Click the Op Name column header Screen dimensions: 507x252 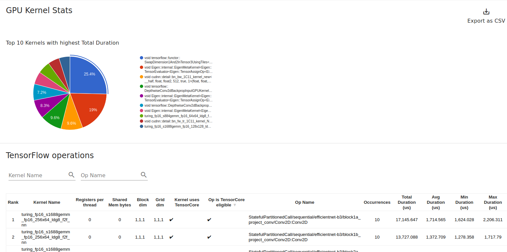tap(304, 202)
